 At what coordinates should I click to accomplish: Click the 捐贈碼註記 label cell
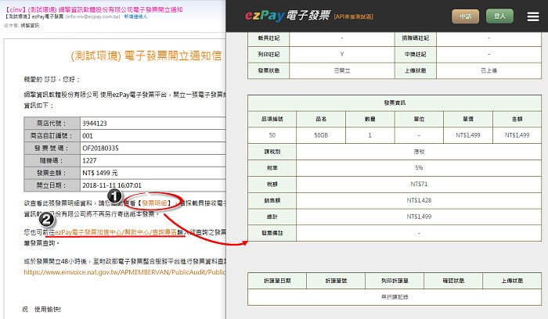[416, 38]
